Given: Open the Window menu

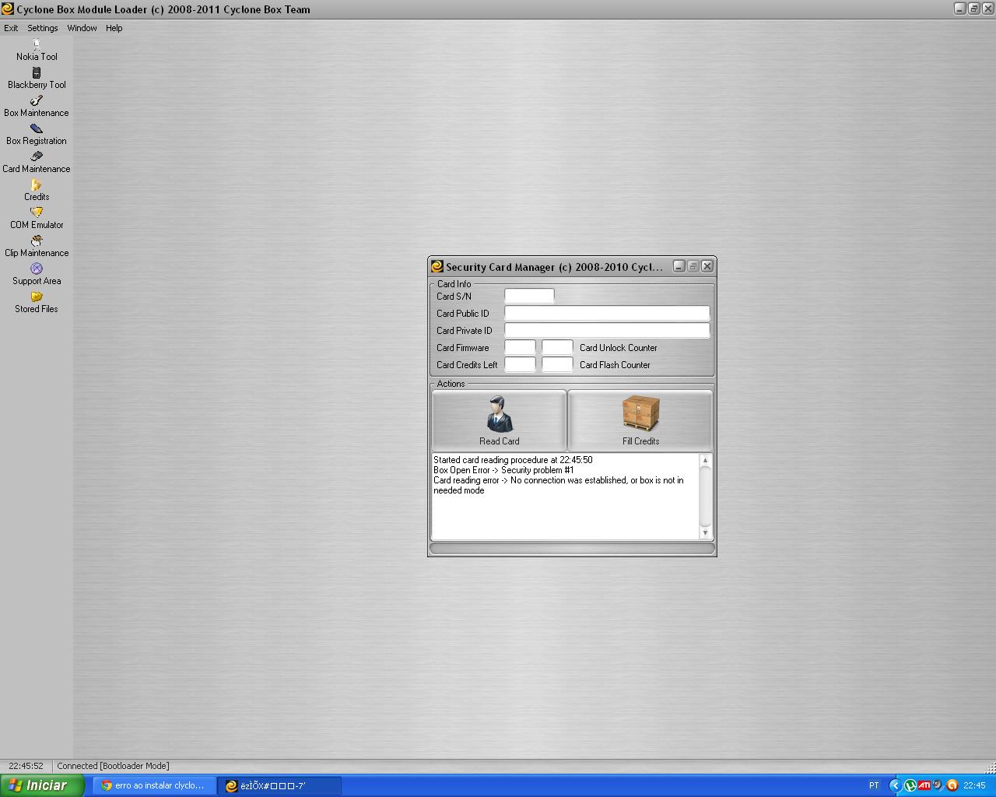Looking at the screenshot, I should [82, 28].
